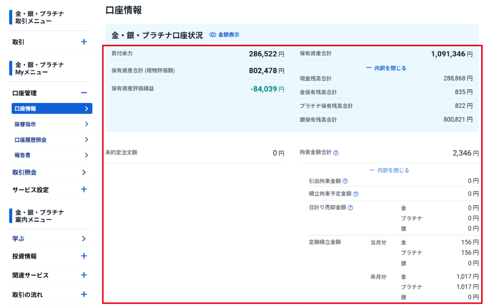Screen dimensions: 488x305
Task: Close 保有資産合計 breakdown via 内訳を閉じる
Action: (386, 68)
